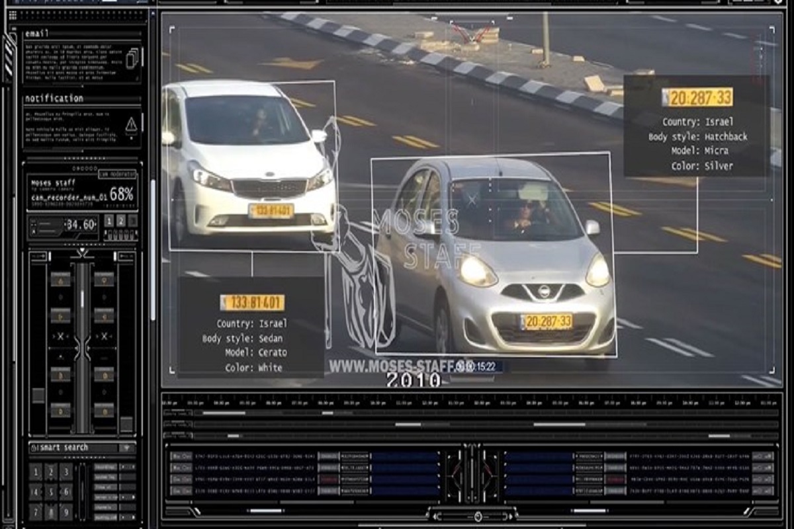Click the 34.60 value display
Image resolution: width=794 pixels, height=529 pixels.
point(81,225)
